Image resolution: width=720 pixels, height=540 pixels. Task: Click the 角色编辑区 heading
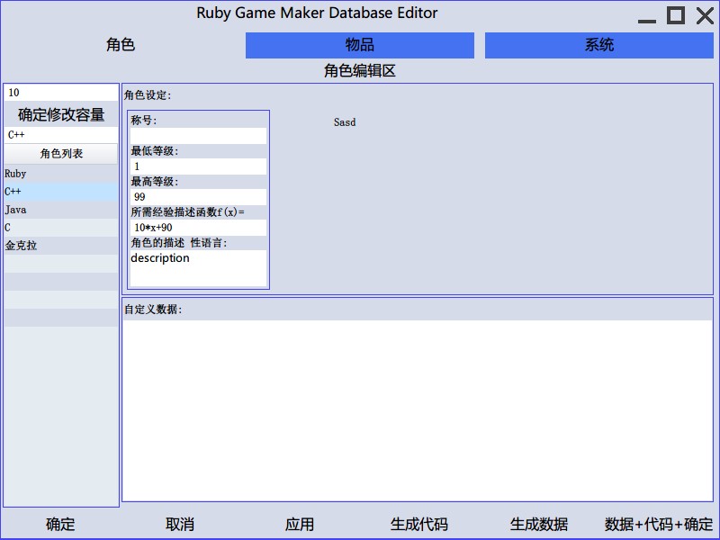tap(359, 71)
